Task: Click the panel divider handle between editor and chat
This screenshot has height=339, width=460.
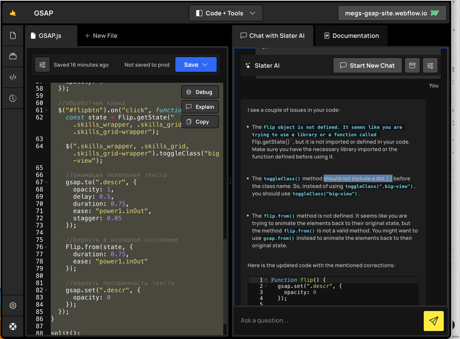Action: click(x=230, y=181)
